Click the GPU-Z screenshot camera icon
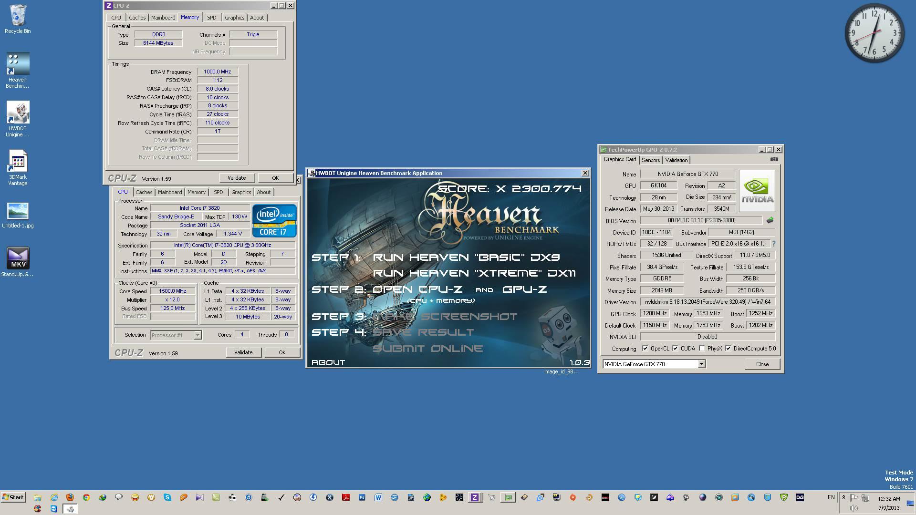This screenshot has height=515, width=916. click(x=774, y=159)
